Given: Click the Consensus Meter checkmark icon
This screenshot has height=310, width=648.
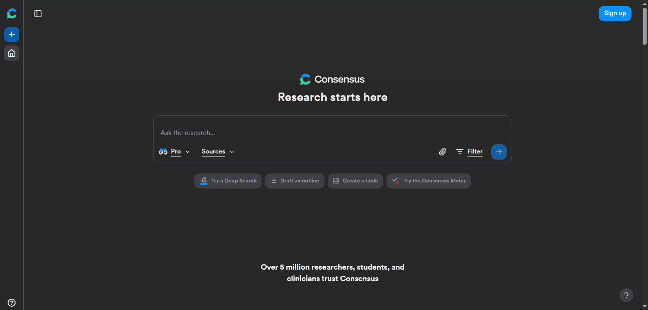Looking at the screenshot, I should tap(395, 181).
